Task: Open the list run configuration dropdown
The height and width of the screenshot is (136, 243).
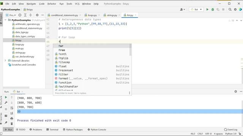Action: pos(196,9)
